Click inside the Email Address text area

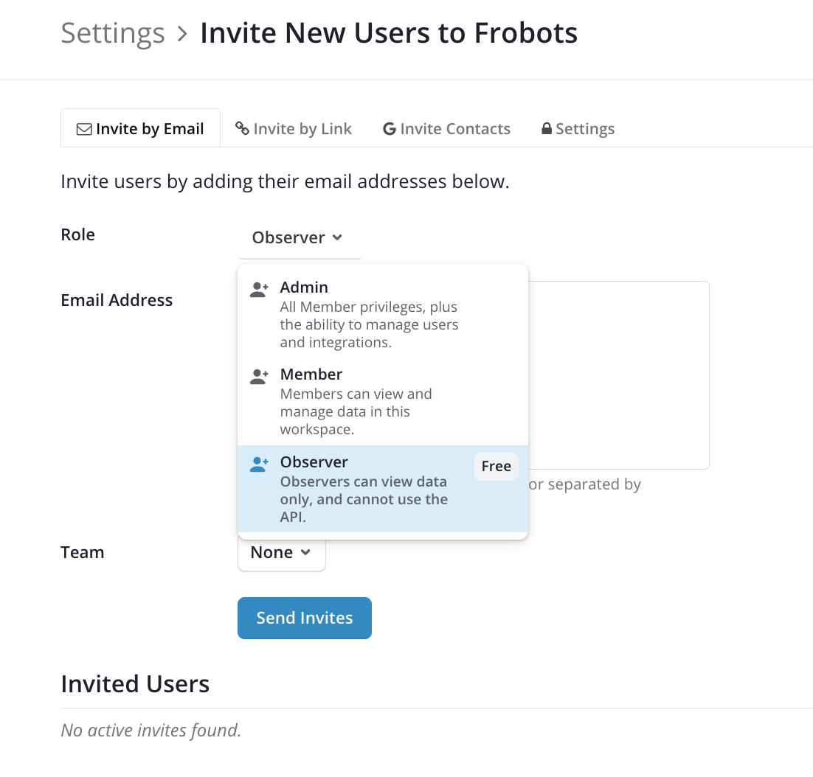(618, 375)
